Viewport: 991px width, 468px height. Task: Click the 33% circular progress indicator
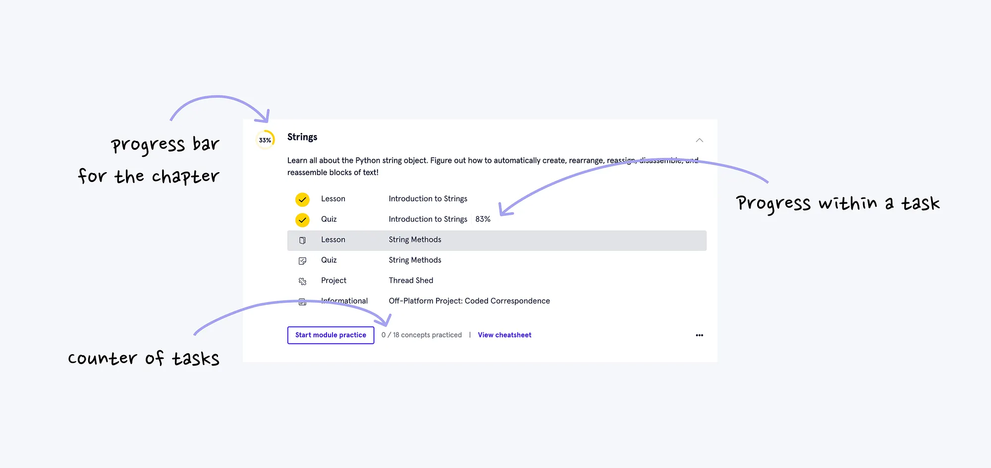(265, 140)
